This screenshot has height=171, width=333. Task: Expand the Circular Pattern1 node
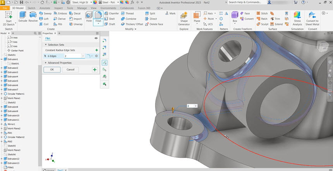click(2, 94)
